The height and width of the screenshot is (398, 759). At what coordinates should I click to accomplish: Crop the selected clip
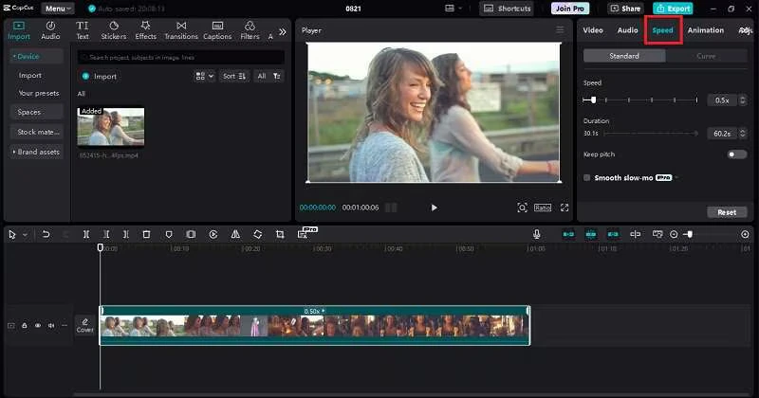pos(280,235)
